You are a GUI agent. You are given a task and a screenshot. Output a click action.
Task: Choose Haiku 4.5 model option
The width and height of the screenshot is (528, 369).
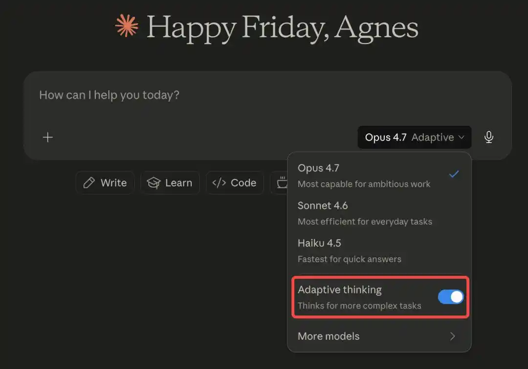(x=349, y=250)
